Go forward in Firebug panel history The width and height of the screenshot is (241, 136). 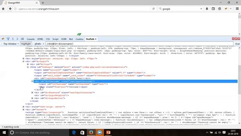click(17, 39)
